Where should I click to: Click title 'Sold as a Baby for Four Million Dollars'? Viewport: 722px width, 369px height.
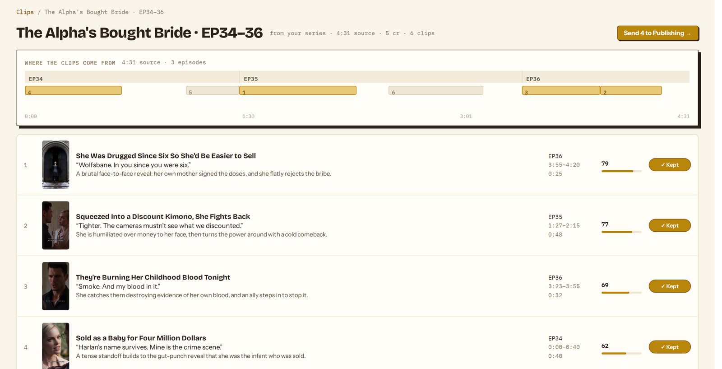tap(141, 338)
